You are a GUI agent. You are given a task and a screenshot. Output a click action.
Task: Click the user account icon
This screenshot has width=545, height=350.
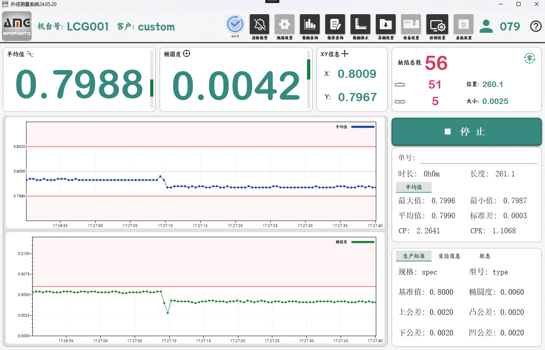tap(486, 26)
